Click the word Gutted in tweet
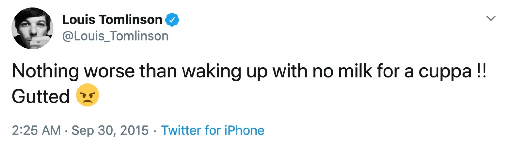The width and height of the screenshot is (508, 145). [x=41, y=96]
